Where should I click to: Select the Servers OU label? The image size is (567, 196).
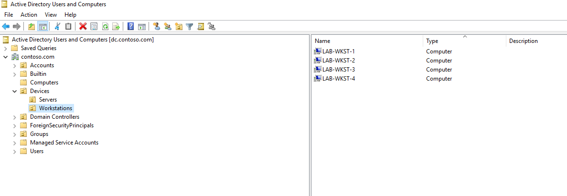coord(48,99)
